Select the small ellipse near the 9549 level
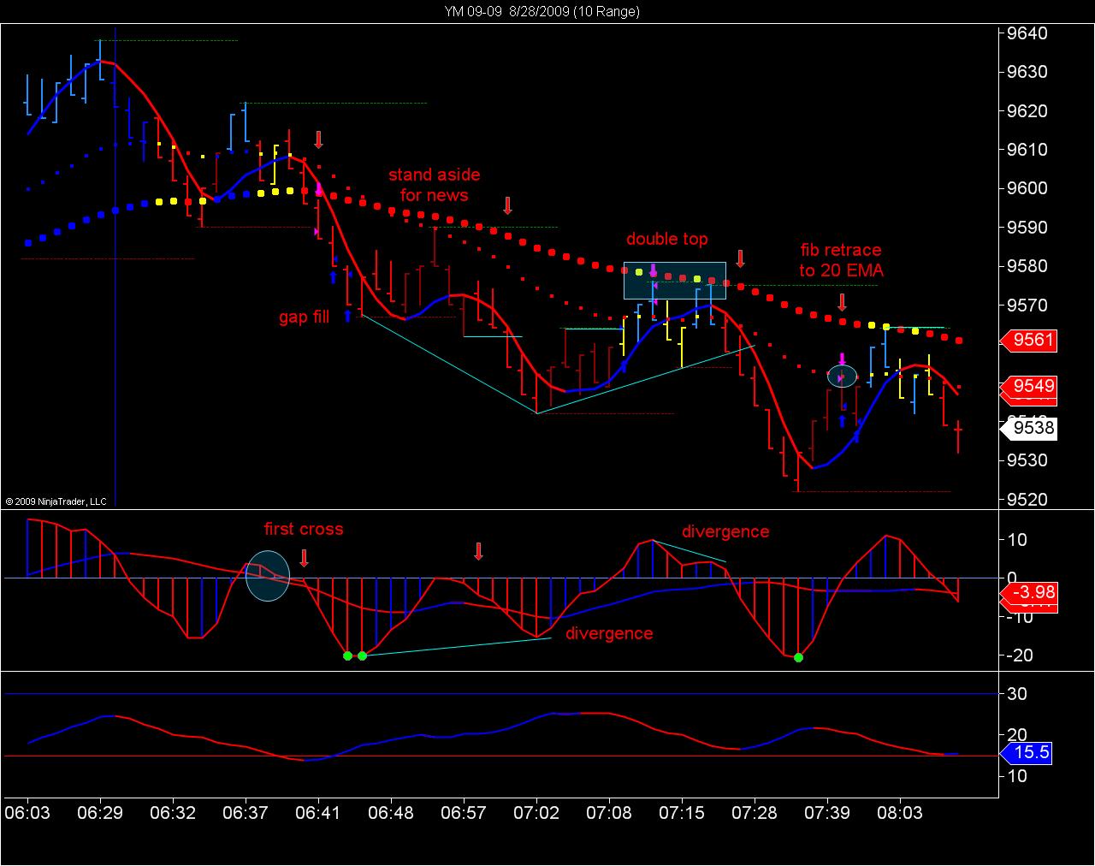The width and height of the screenshot is (1095, 866). (x=842, y=376)
